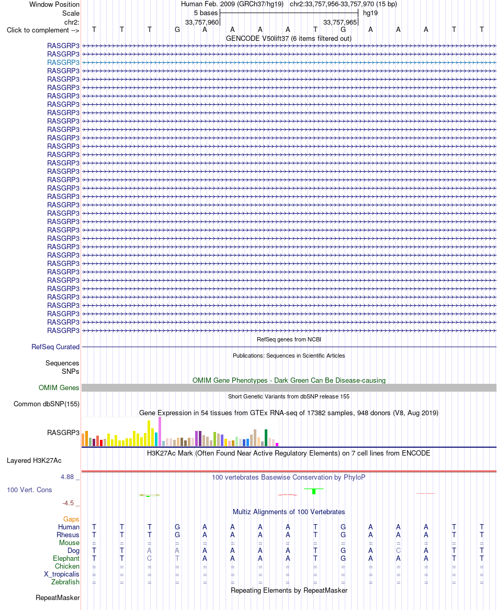
Task: Click the 'Click to complement -->' label
Action: (x=43, y=30)
